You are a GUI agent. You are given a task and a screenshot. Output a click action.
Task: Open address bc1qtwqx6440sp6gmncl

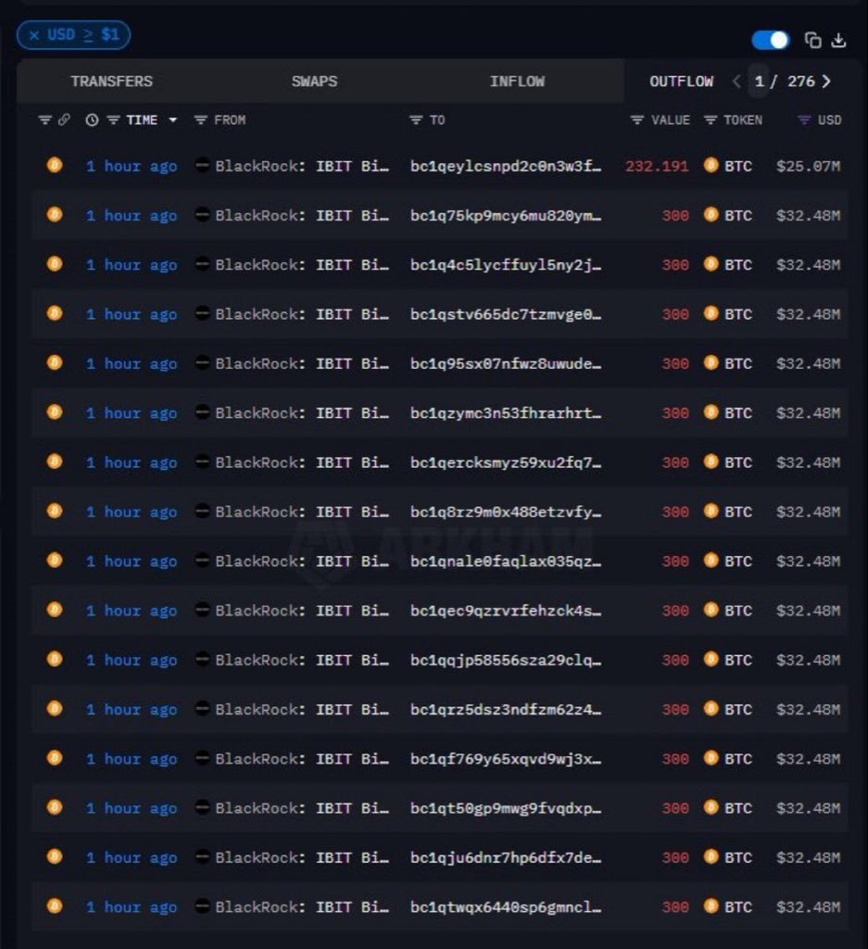pos(506,907)
